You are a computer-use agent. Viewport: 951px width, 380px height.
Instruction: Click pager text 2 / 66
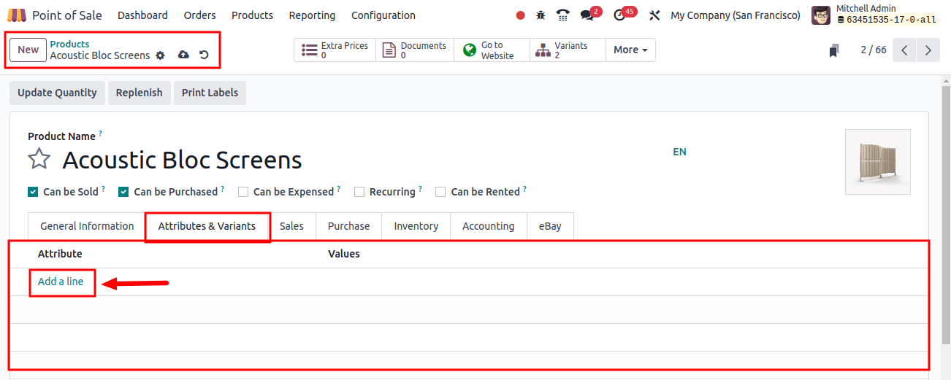point(873,50)
